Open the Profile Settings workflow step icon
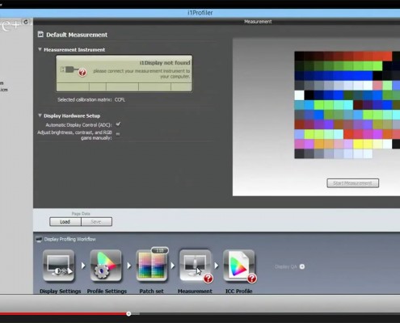Image resolution: width=400 pixels, height=323 pixels. click(106, 266)
